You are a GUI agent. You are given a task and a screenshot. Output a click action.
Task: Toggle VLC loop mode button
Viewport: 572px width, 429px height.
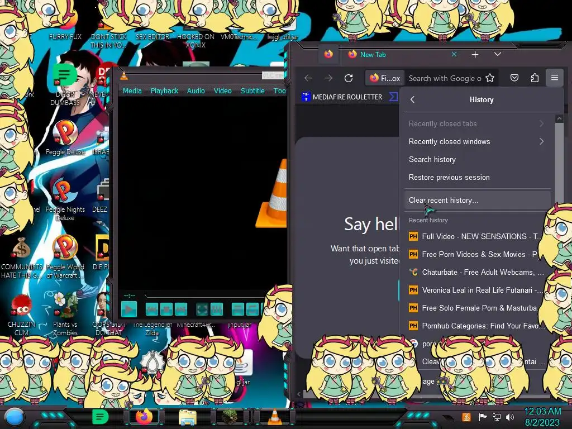coord(252,309)
